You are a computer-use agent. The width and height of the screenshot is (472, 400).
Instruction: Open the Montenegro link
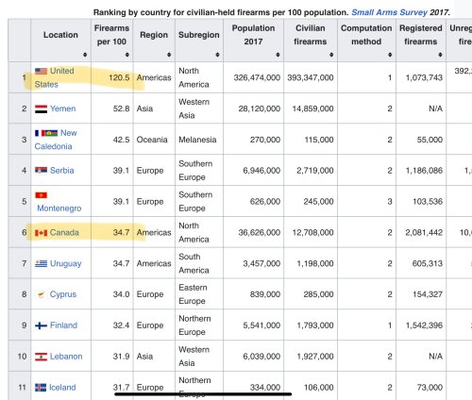pos(59,208)
